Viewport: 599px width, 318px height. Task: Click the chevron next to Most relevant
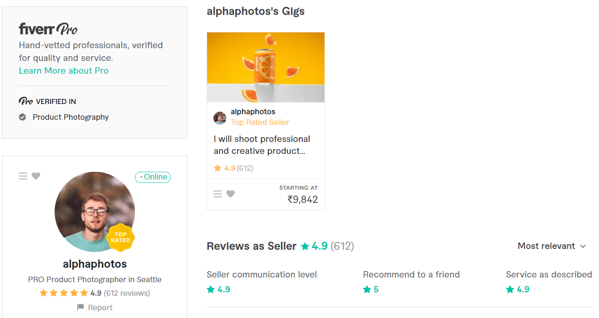point(583,246)
